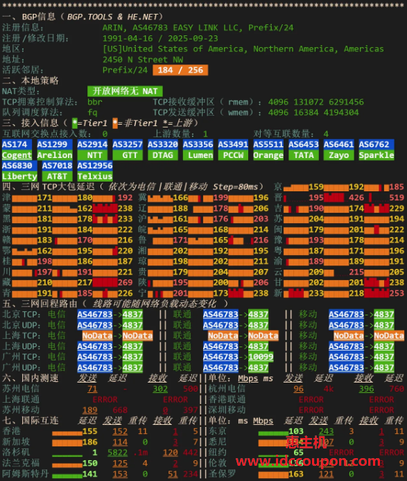Click the 洛杉矶 receive value 120
407x481 pixels.
click(x=171, y=453)
